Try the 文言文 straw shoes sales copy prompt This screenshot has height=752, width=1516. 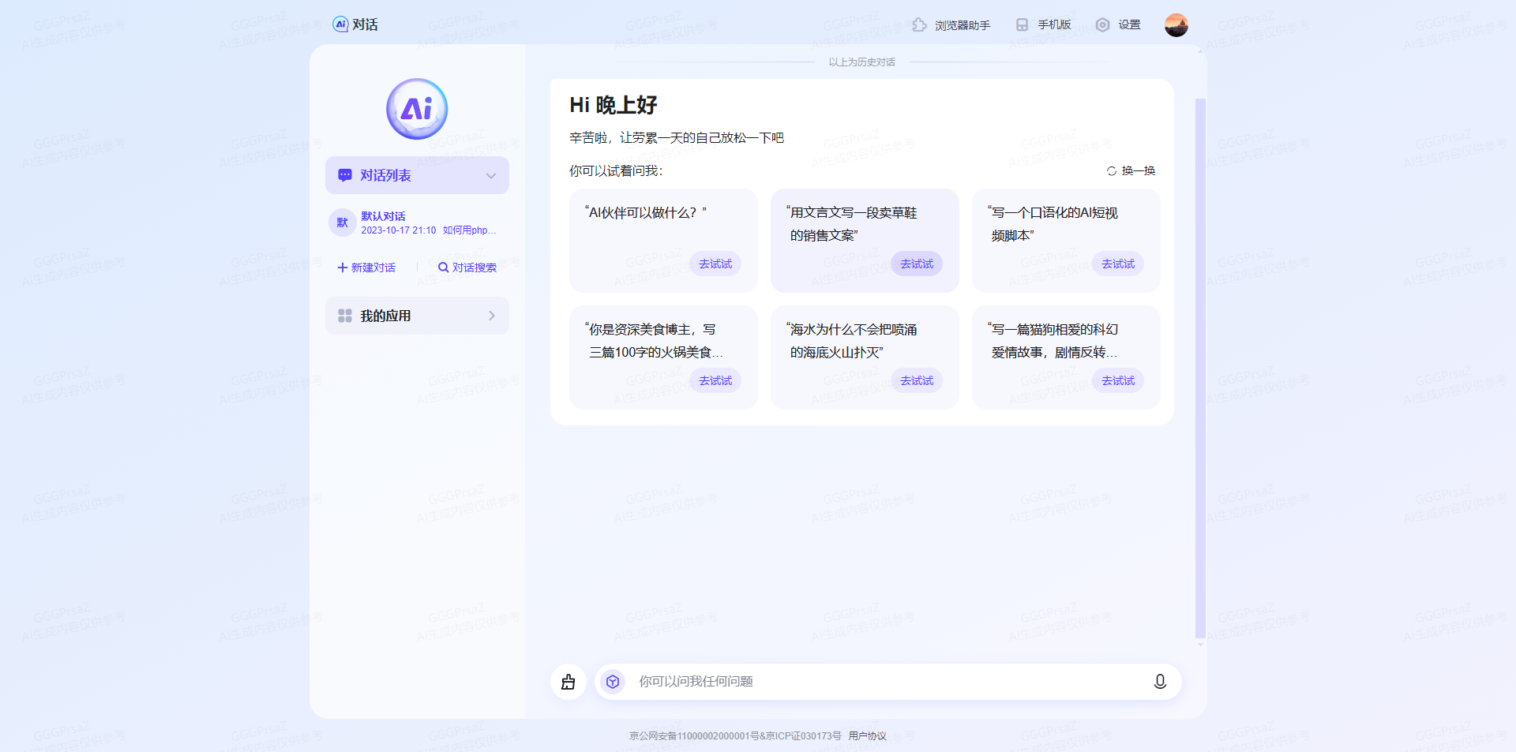pos(916,264)
